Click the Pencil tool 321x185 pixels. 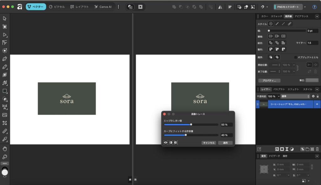click(5, 67)
